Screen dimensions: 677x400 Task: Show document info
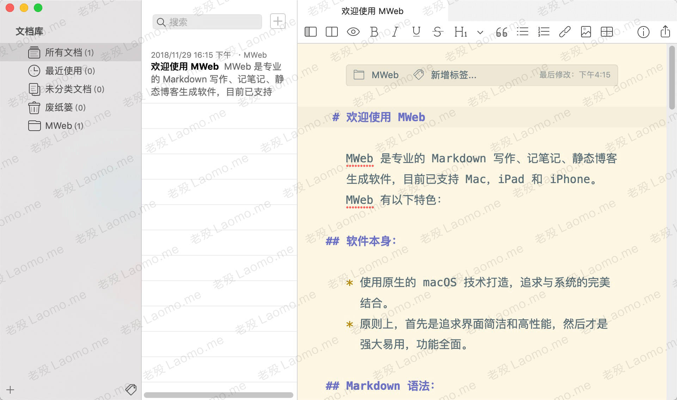pos(644,32)
